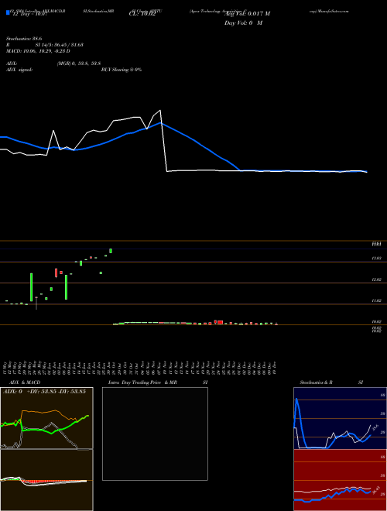Image resolution: width=387 pixels, height=511 pixels.
Task: Click the peak of the white price line
Action: [x=160, y=111]
